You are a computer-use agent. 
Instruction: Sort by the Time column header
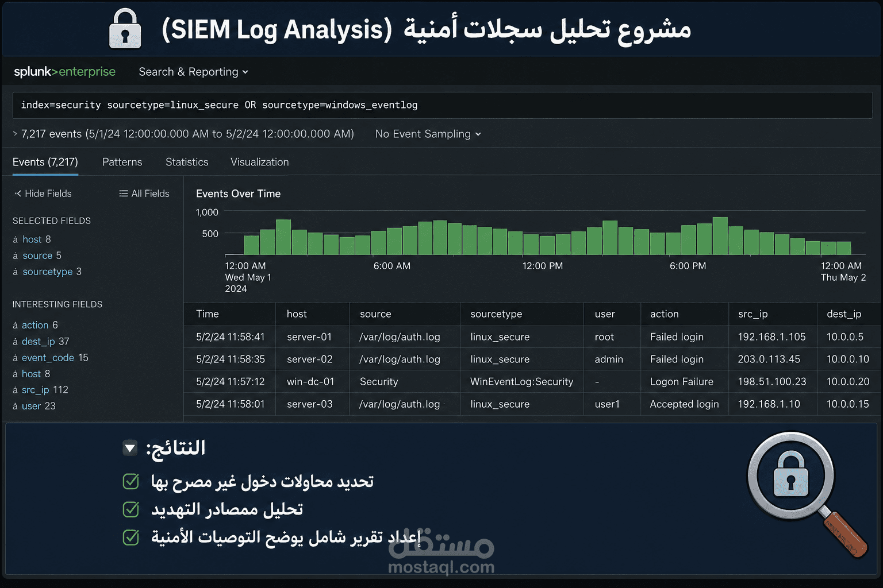click(207, 314)
